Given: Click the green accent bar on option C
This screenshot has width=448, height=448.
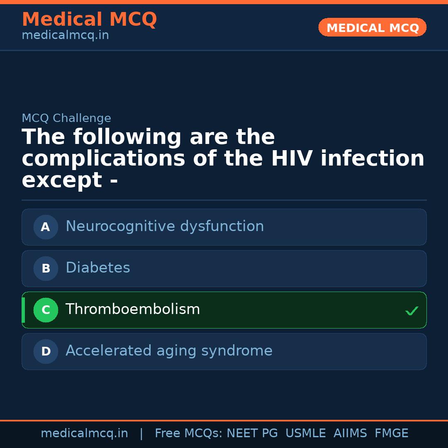Looking at the screenshot, I should coord(23,310).
